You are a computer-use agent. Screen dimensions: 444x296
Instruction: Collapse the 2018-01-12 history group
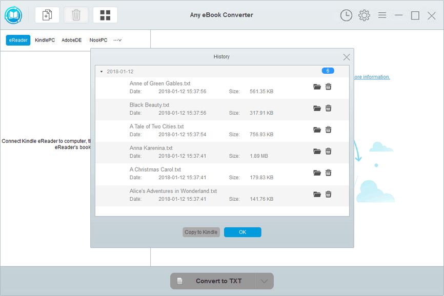click(102, 72)
